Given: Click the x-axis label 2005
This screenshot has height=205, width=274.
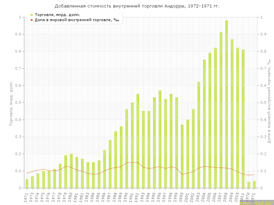Looking at the screenshot, I should click(209, 196).
